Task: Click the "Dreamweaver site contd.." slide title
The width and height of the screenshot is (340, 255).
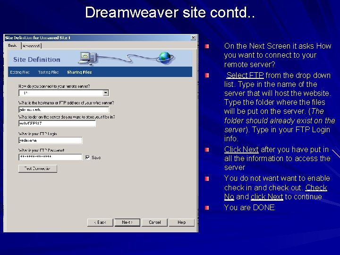Action: pyautogui.click(x=170, y=12)
